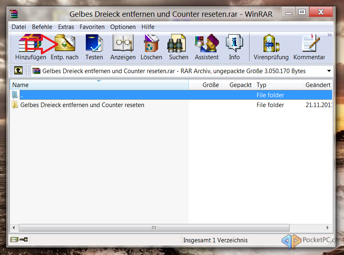Sort by Größe column header
The height and width of the screenshot is (255, 344).
click(x=205, y=85)
